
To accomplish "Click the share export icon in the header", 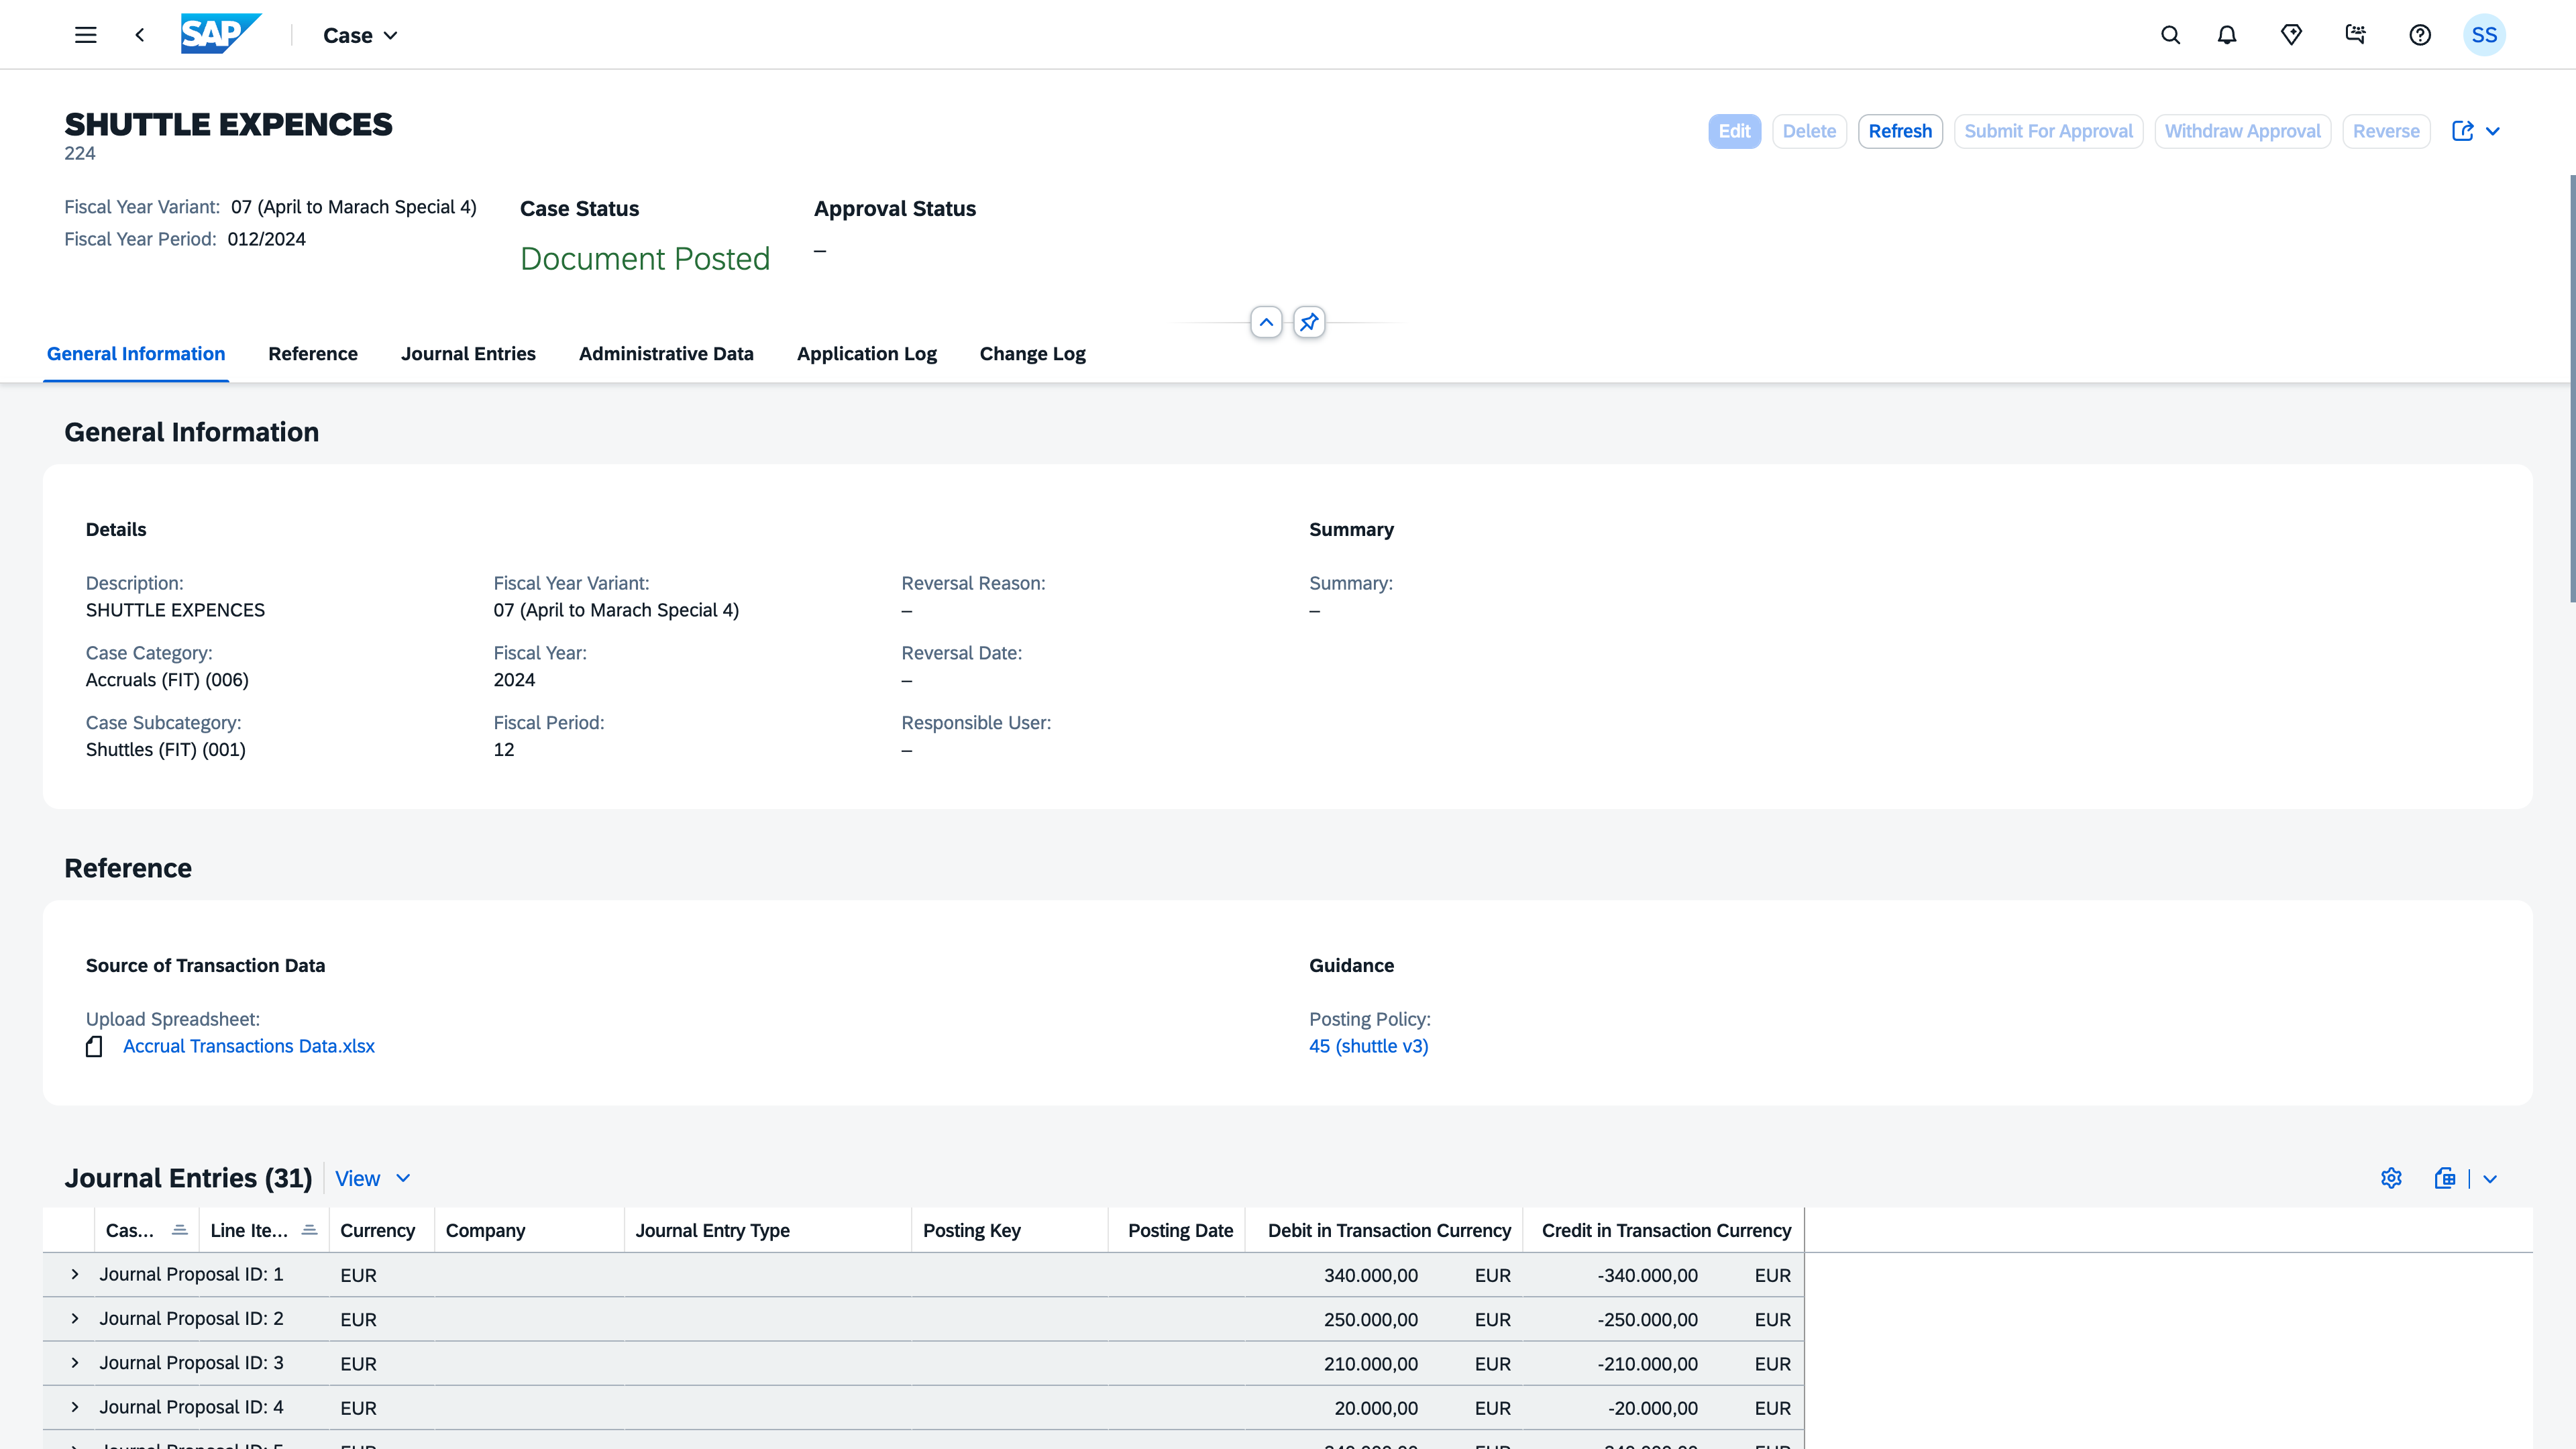I will click(x=2463, y=131).
